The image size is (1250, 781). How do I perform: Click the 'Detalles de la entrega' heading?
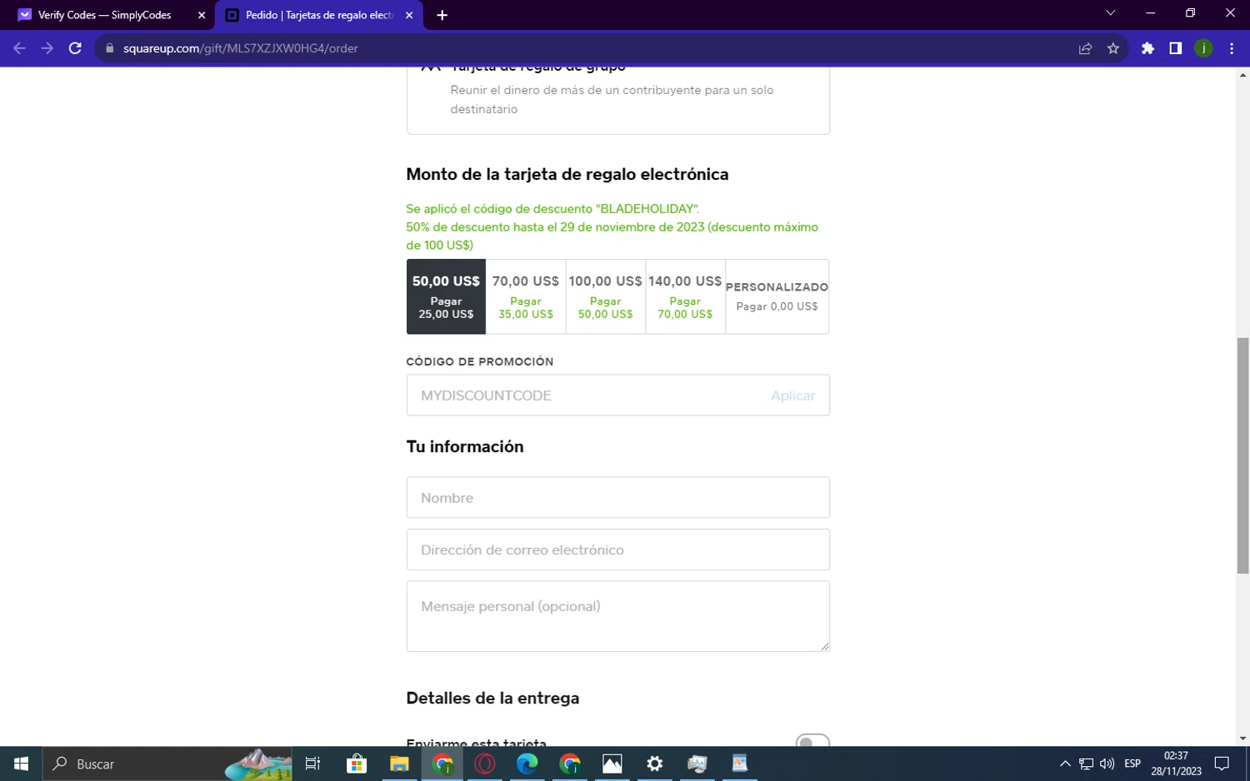pyautogui.click(x=492, y=698)
